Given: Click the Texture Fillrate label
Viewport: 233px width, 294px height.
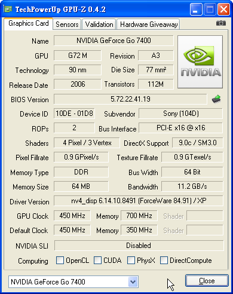Looking at the screenshot, I should pyautogui.click(x=137, y=158).
